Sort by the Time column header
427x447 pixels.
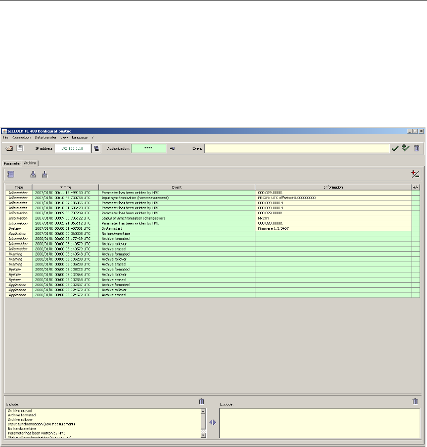click(65, 187)
